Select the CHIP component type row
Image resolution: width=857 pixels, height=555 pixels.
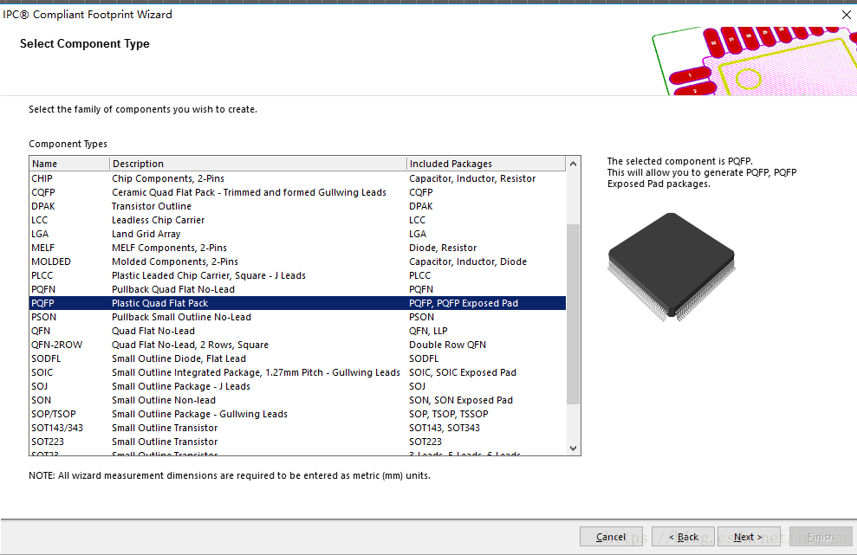[x=42, y=178]
